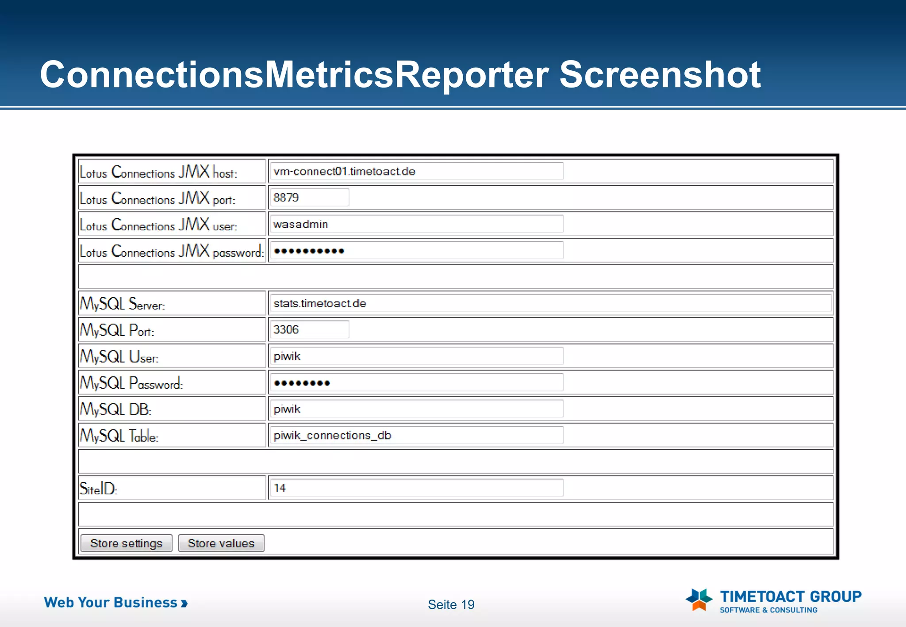Image resolution: width=906 pixels, height=627 pixels.
Task: Click the 'Lotus Connections JMX user:' label
Action: click(158, 225)
